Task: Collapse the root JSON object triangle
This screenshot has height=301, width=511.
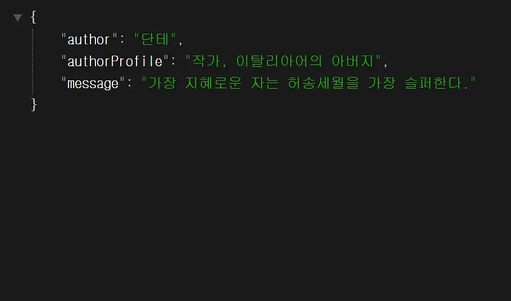Action: click(x=17, y=17)
